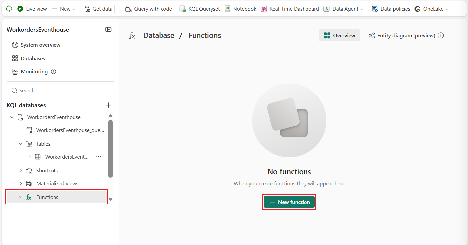Open the Data Agent menu
468x245 pixels.
click(343, 9)
